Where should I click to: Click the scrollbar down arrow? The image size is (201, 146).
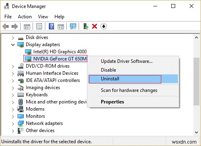point(196,132)
